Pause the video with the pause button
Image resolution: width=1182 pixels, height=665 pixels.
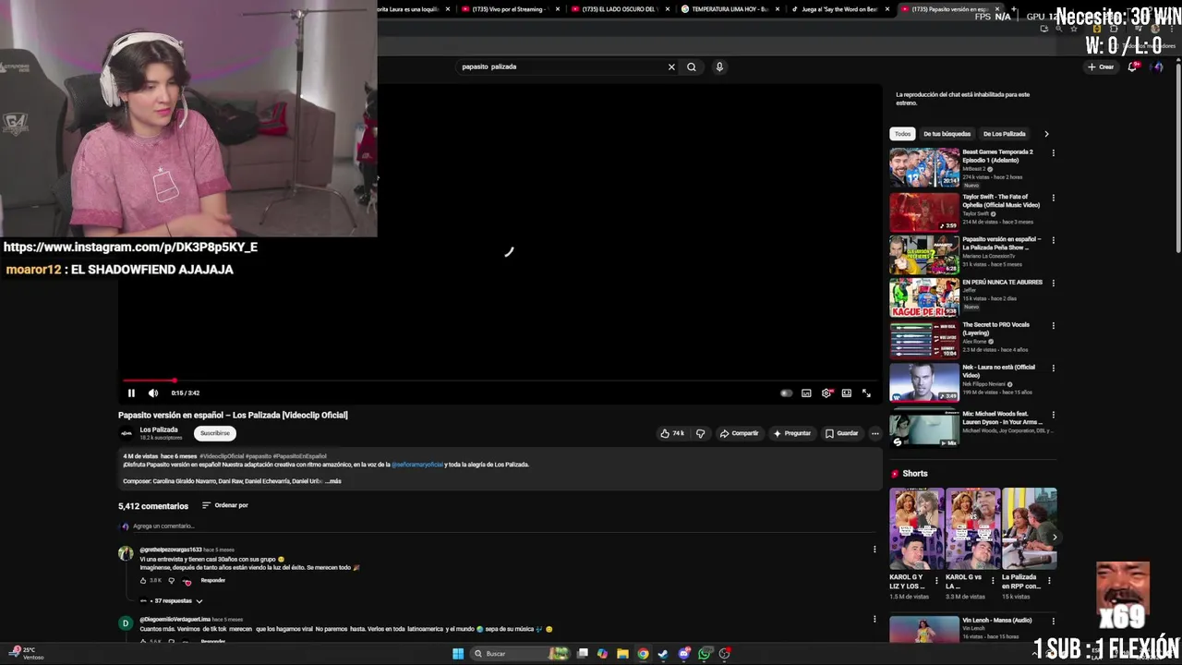click(x=131, y=393)
